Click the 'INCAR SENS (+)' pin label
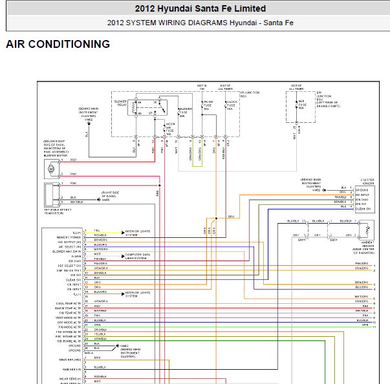This screenshot has width=390, height=384. coord(70,379)
